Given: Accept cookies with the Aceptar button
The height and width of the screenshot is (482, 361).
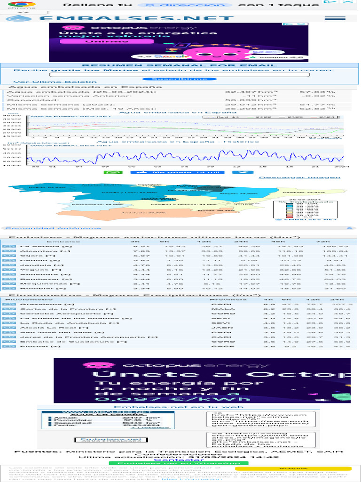Looking at the screenshot, I should [x=293, y=469].
